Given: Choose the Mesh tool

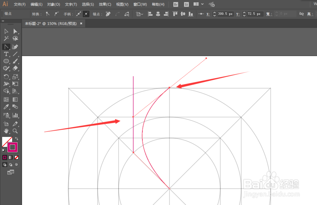Looking at the screenshot, I should [x=6, y=99].
